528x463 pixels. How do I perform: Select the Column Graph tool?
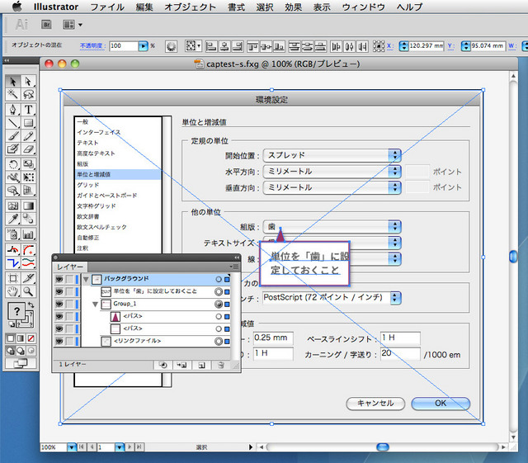click(28, 234)
